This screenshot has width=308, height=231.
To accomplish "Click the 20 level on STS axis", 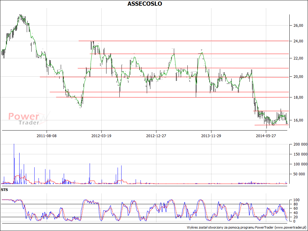I will point(295,217).
